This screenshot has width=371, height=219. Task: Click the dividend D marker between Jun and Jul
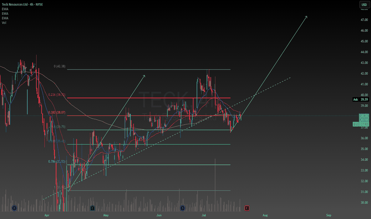tap(182, 208)
